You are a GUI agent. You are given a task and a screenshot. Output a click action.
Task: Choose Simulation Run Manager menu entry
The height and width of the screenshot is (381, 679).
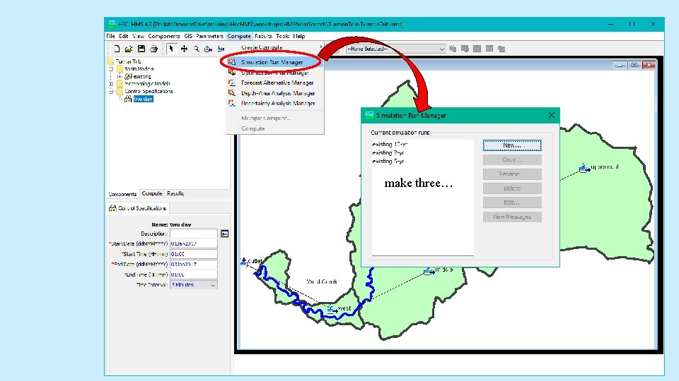(272, 62)
